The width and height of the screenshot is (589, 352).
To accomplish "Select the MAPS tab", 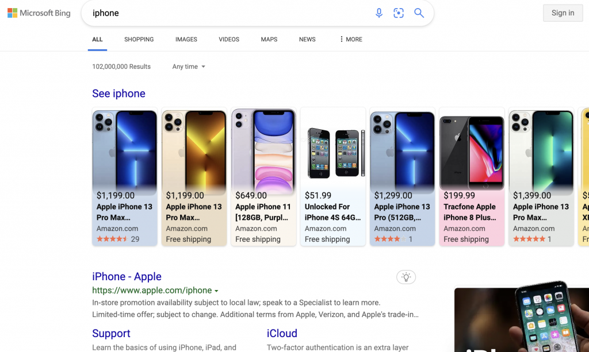I will click(x=269, y=40).
